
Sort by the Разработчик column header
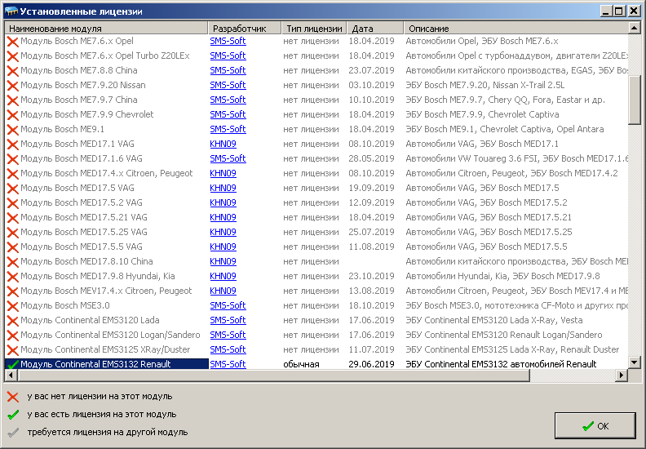tap(244, 28)
